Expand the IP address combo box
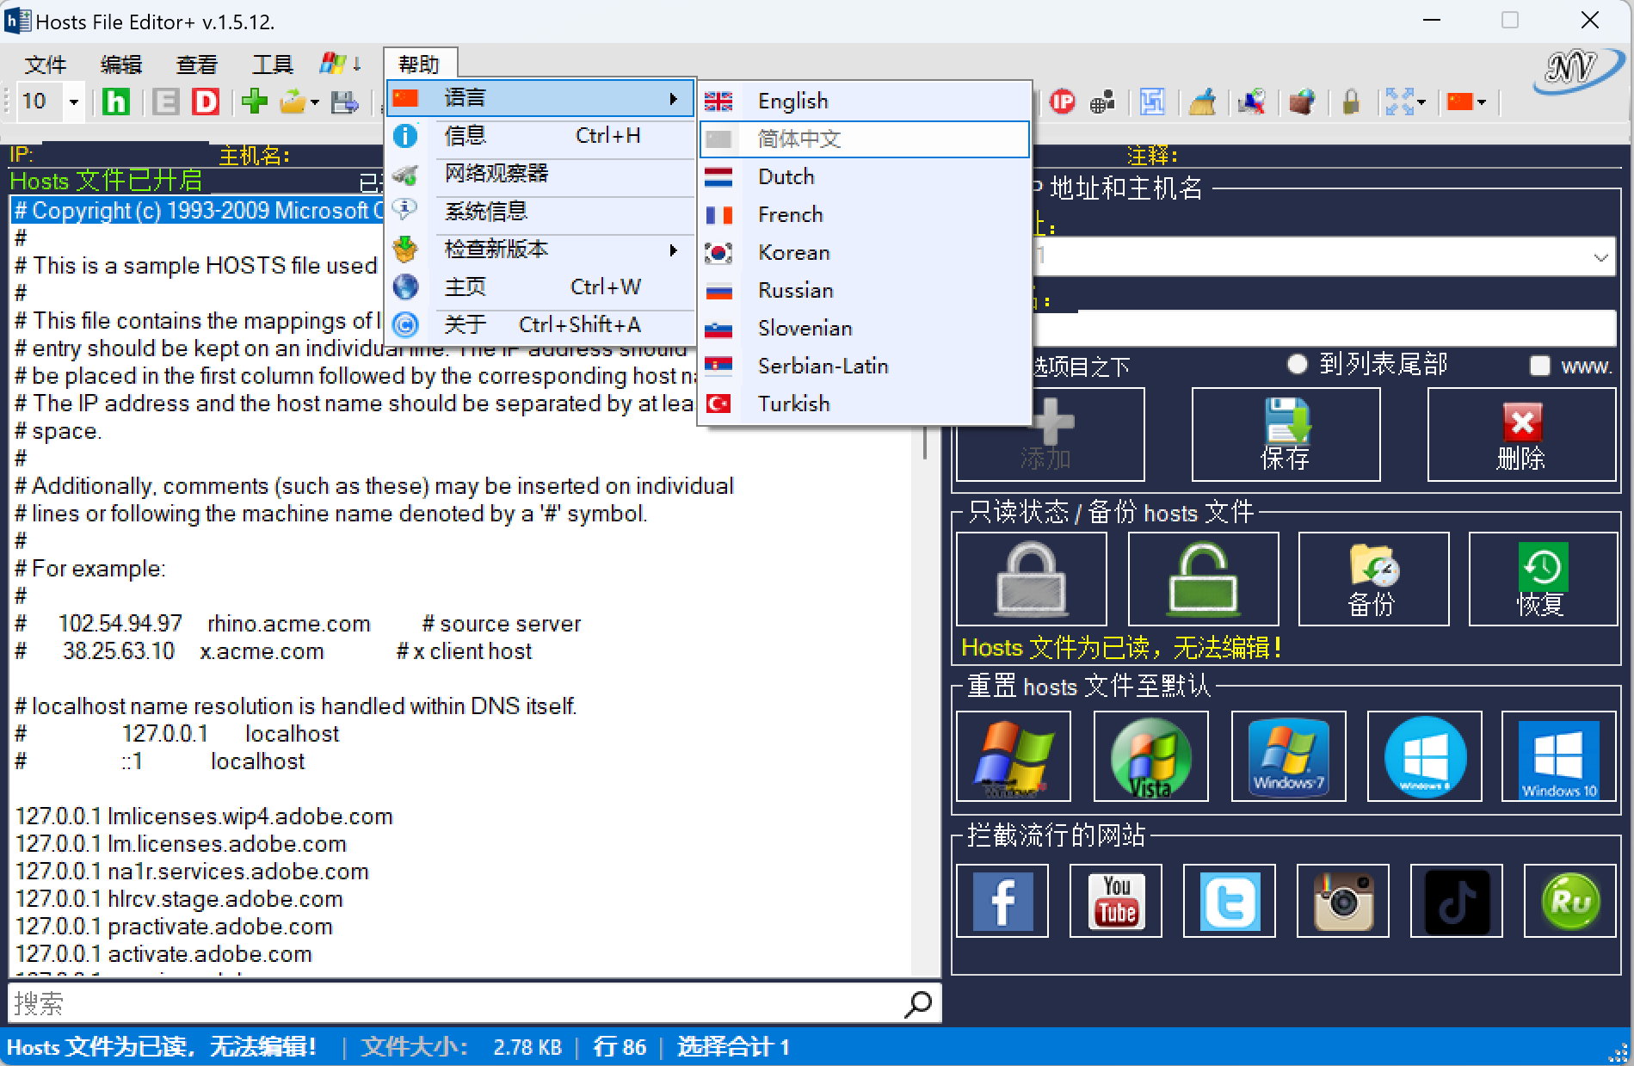The image size is (1634, 1066). click(x=1600, y=256)
